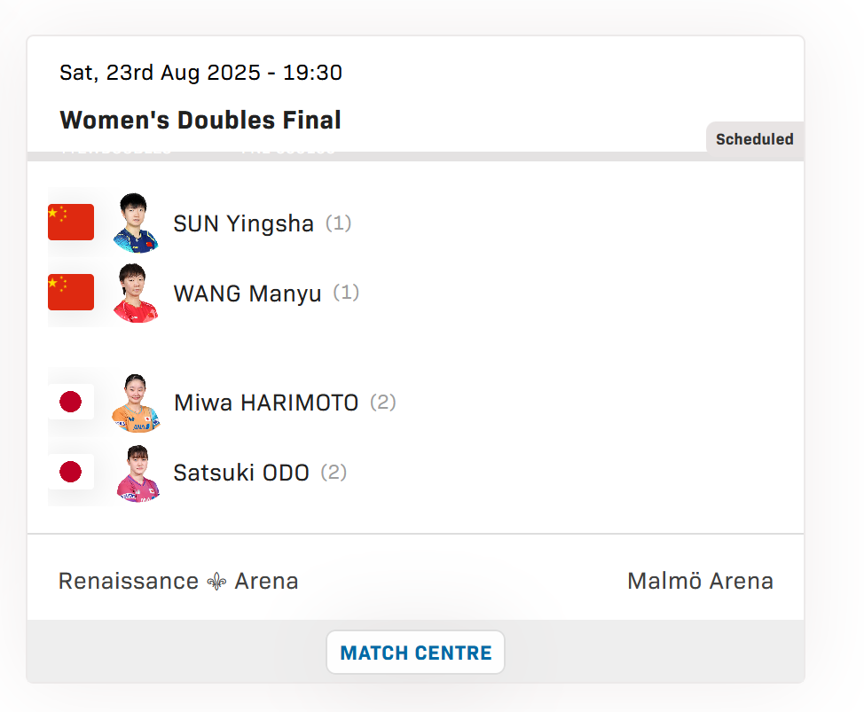Click the Women's Doubles Final heading
This screenshot has height=712, width=864.
pyautogui.click(x=200, y=120)
